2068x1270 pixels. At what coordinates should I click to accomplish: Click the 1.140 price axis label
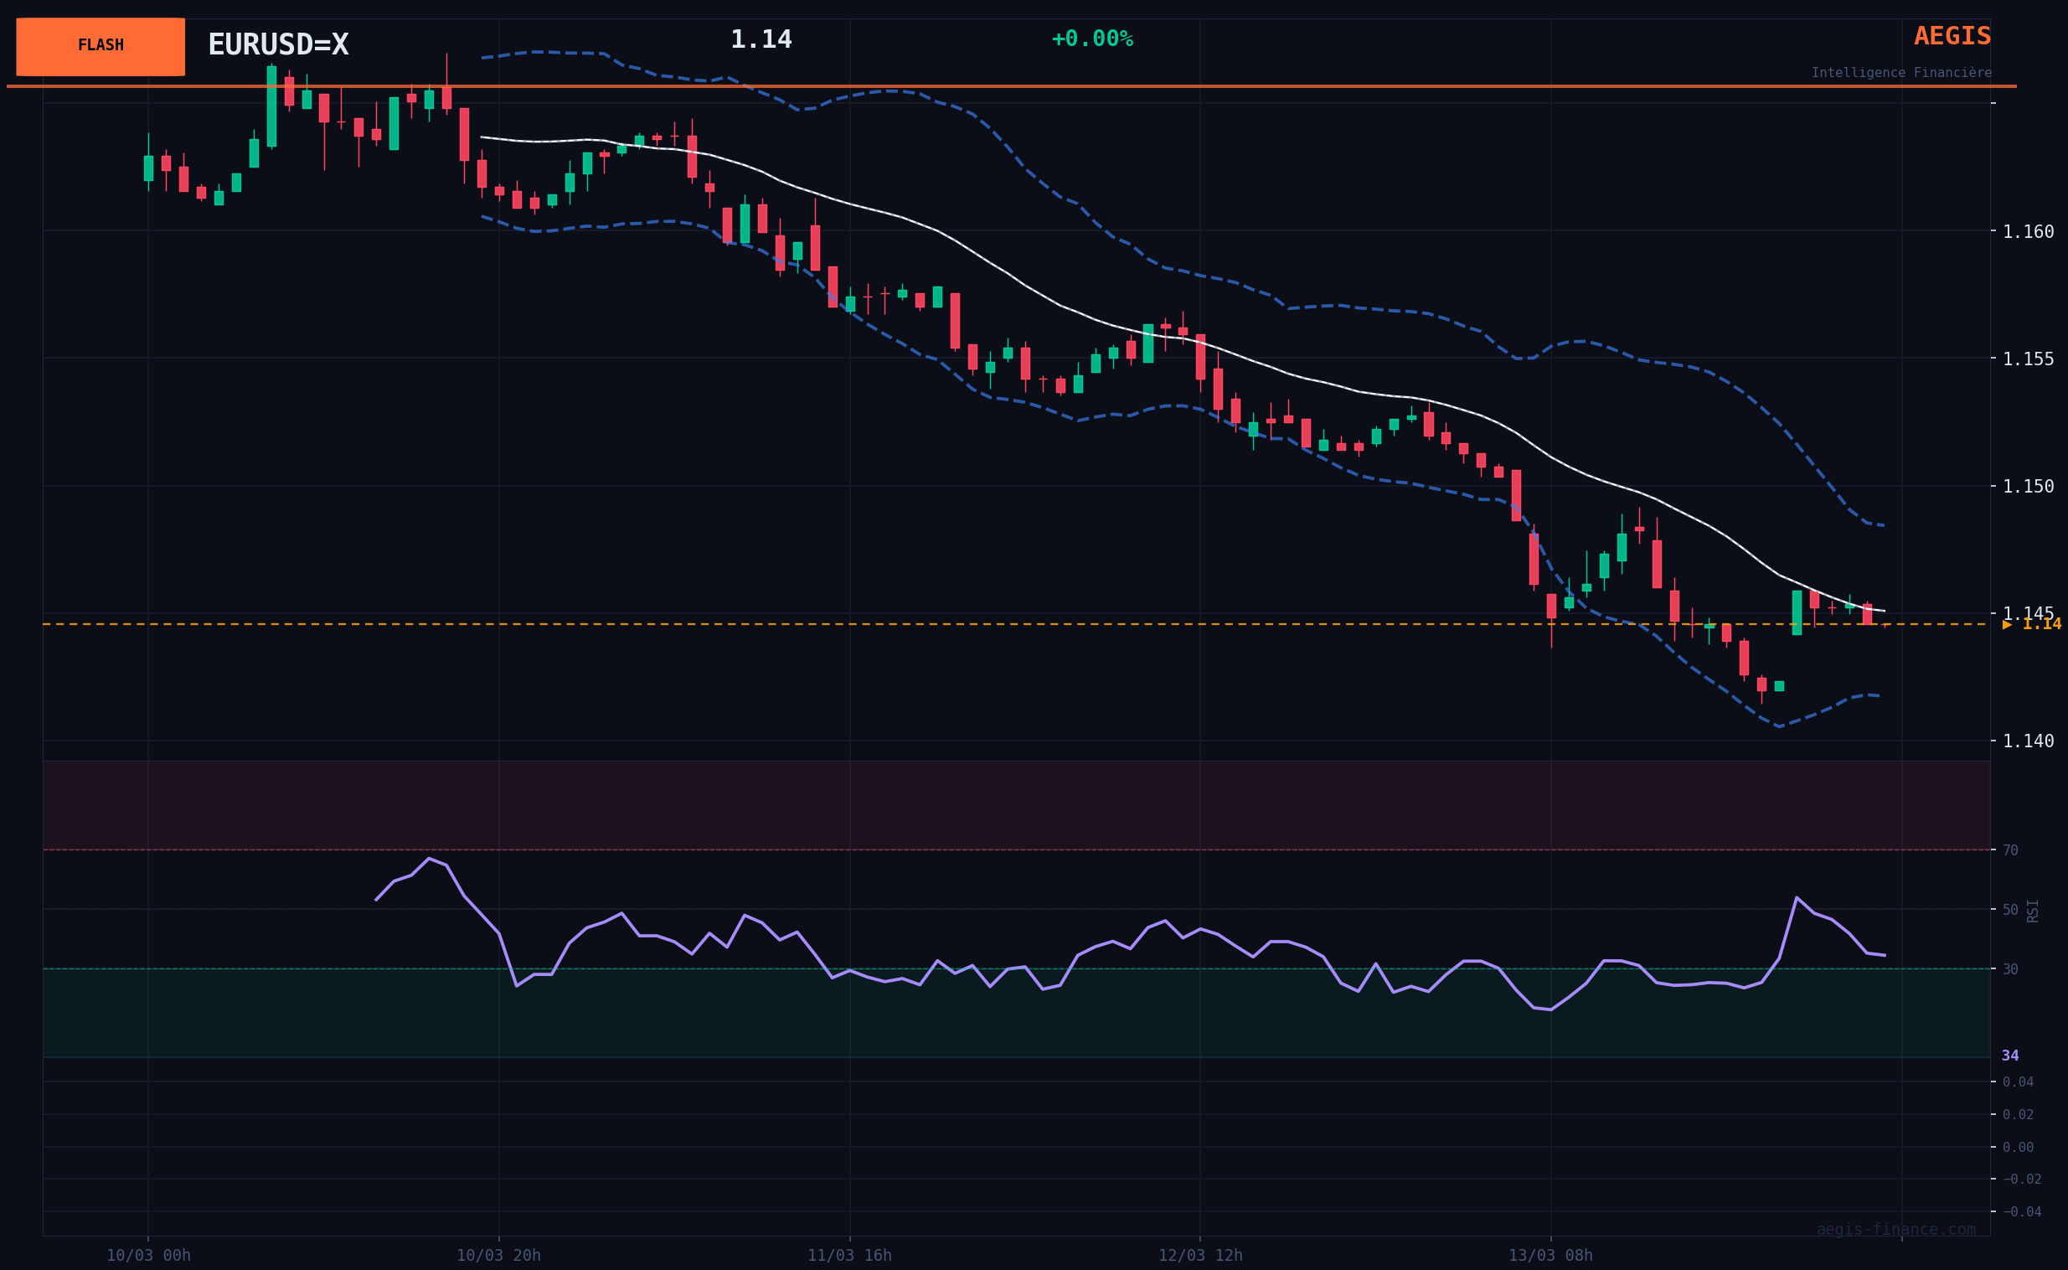pos(2028,741)
